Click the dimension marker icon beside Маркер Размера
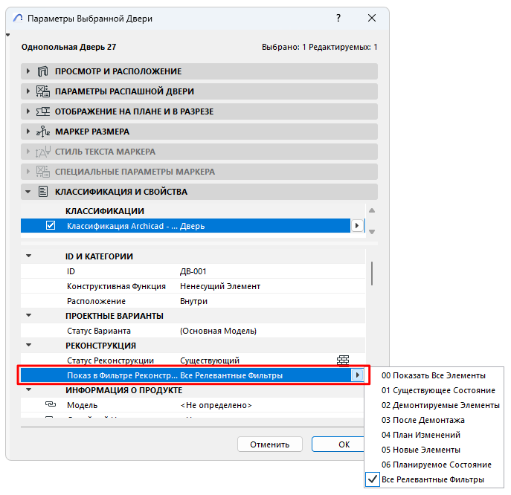The width and height of the screenshot is (511, 495). click(x=42, y=132)
